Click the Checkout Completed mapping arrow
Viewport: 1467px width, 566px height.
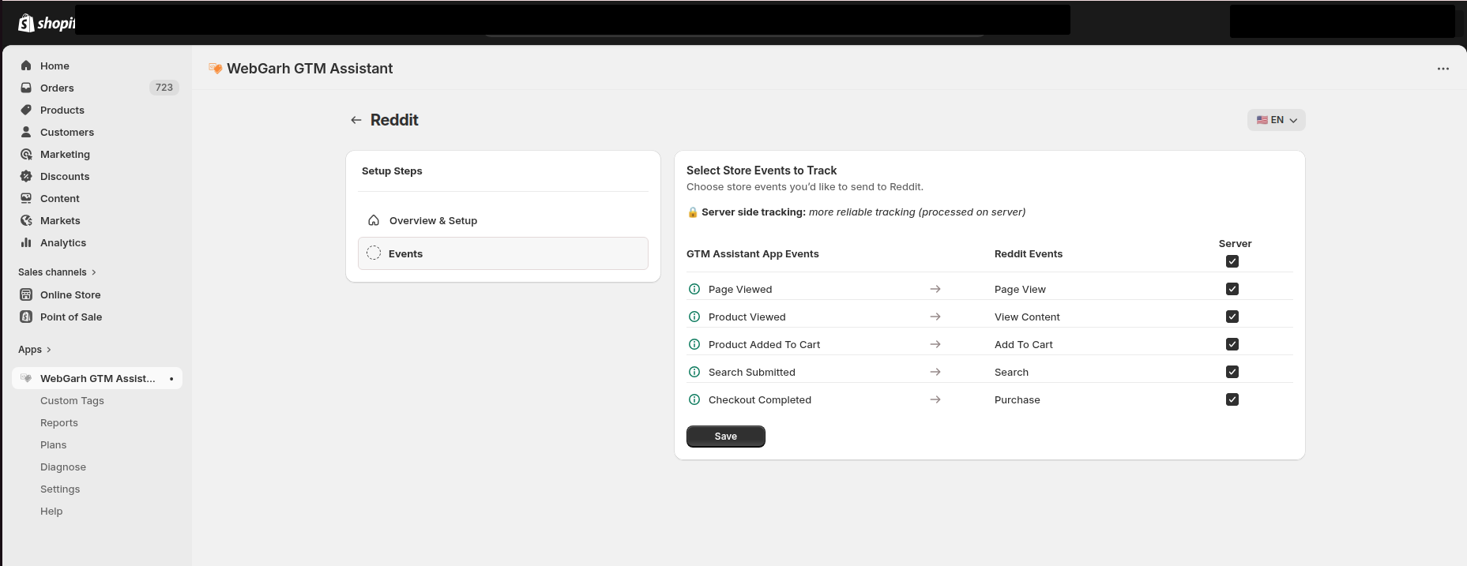tap(935, 399)
